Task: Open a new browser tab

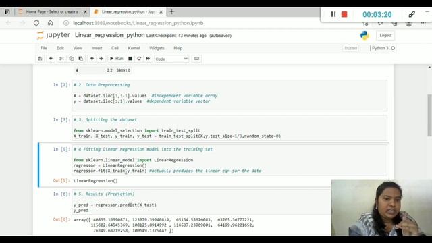Action: (x=171, y=11)
